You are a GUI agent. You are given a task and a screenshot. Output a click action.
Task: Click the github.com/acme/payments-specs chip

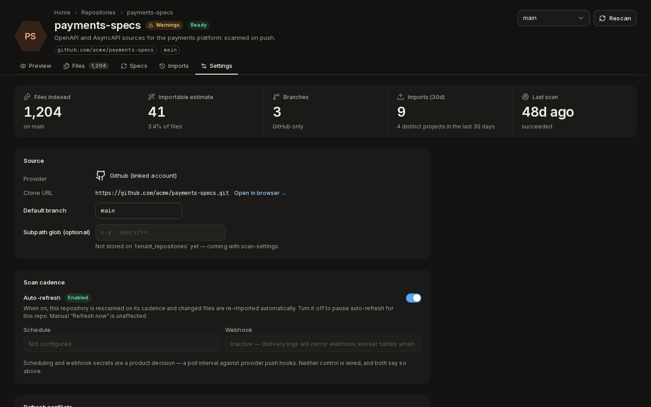point(105,50)
